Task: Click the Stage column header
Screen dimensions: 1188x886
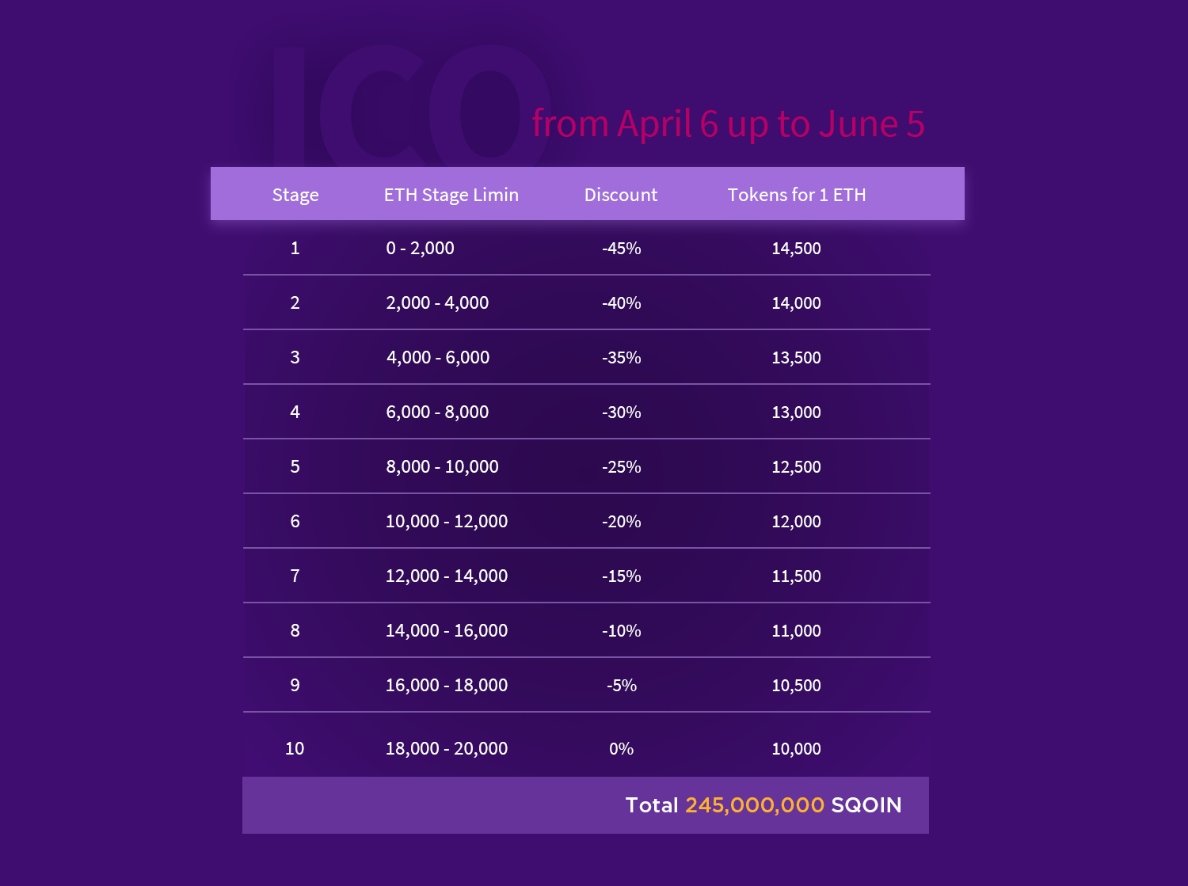Action: point(295,195)
